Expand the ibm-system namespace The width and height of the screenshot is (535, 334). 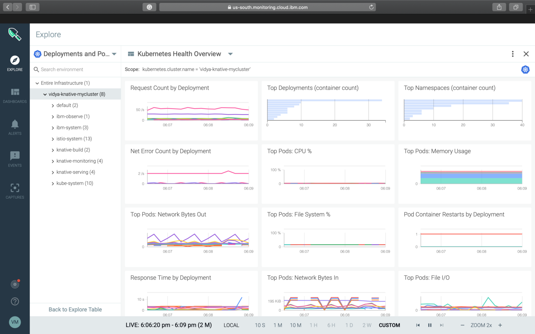click(53, 128)
